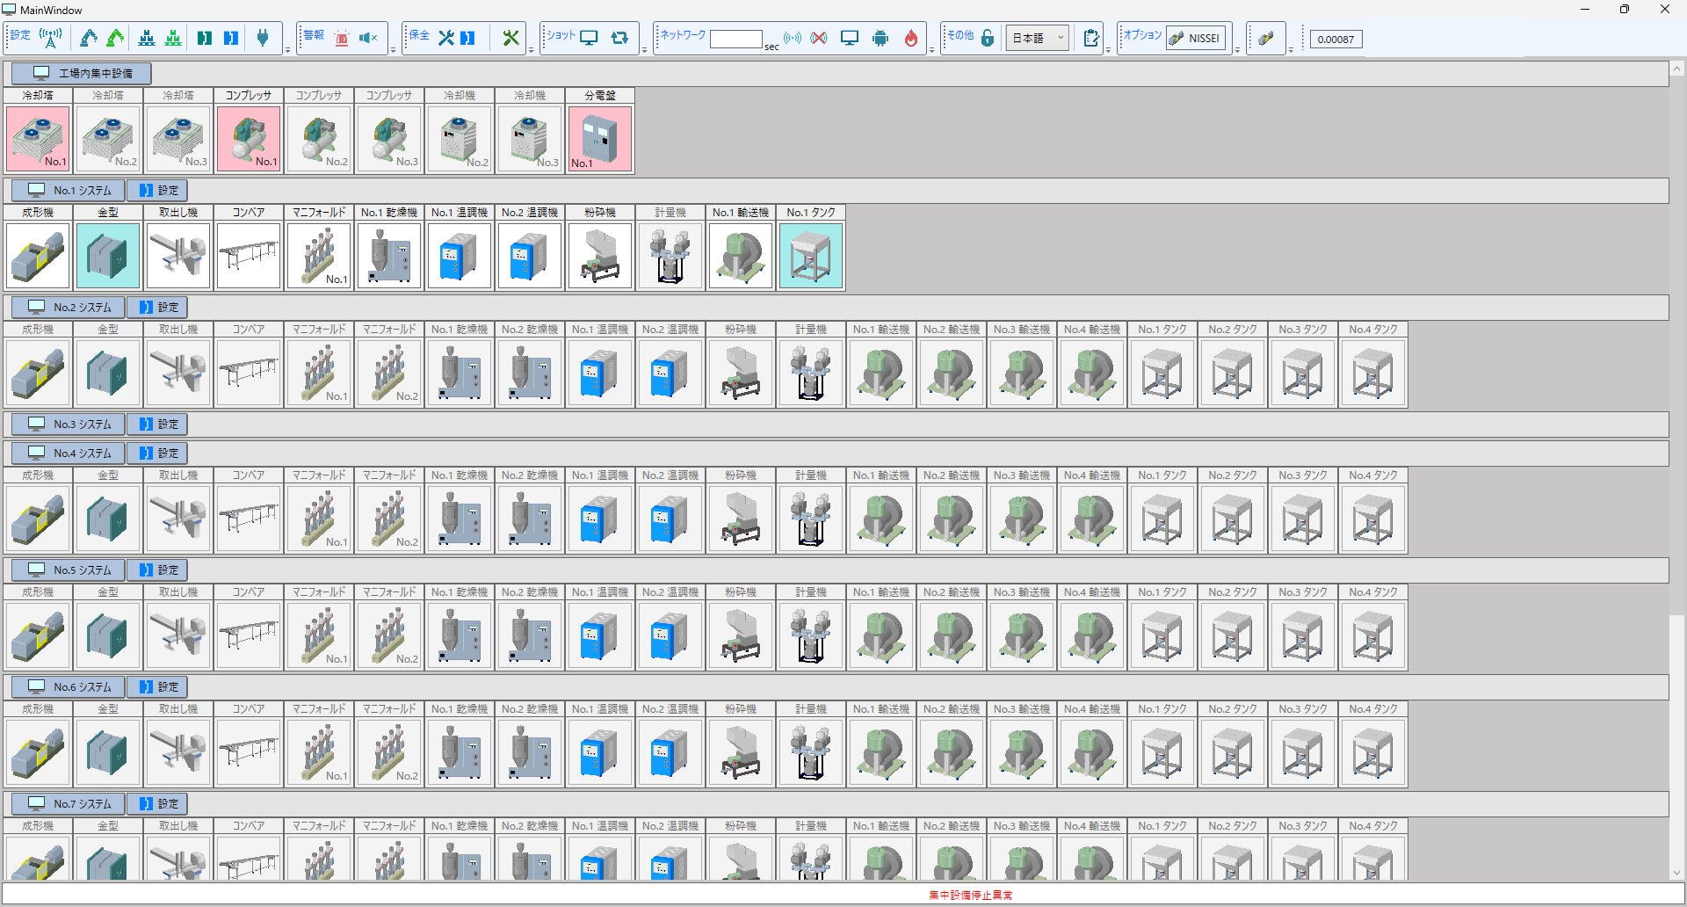Open the 日本語 language dropdown
The height and width of the screenshot is (907, 1687).
click(1037, 38)
